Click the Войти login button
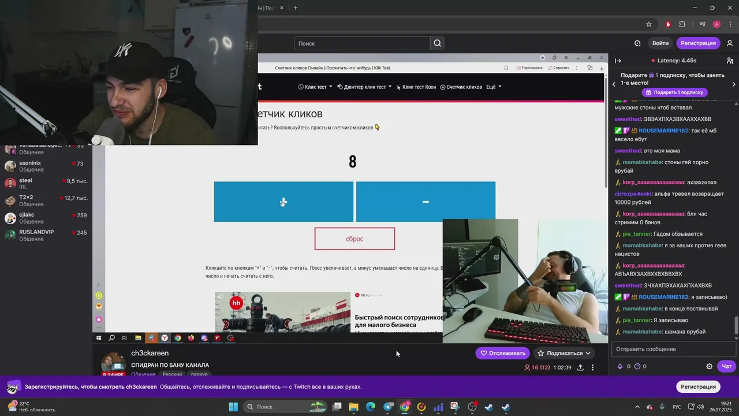 pos(660,43)
